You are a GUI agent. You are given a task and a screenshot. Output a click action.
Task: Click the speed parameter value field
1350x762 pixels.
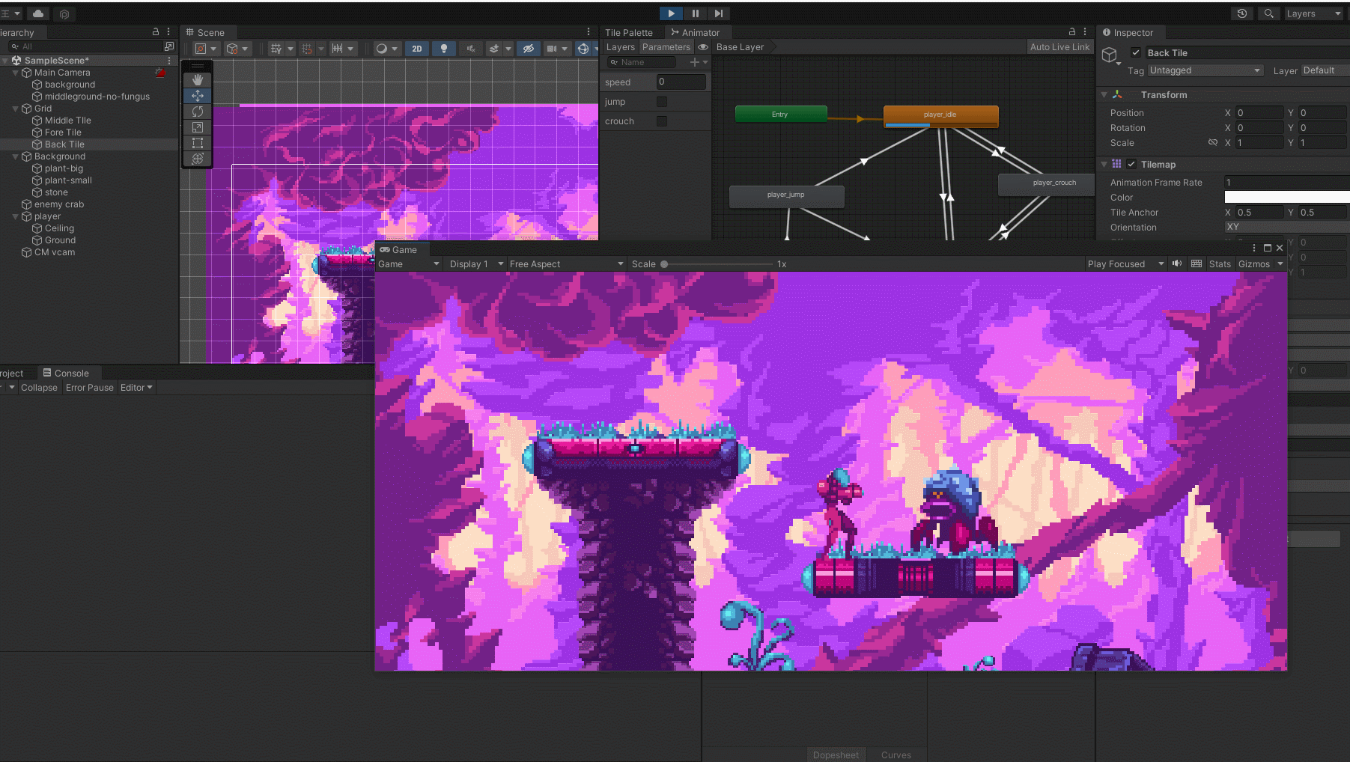(681, 82)
